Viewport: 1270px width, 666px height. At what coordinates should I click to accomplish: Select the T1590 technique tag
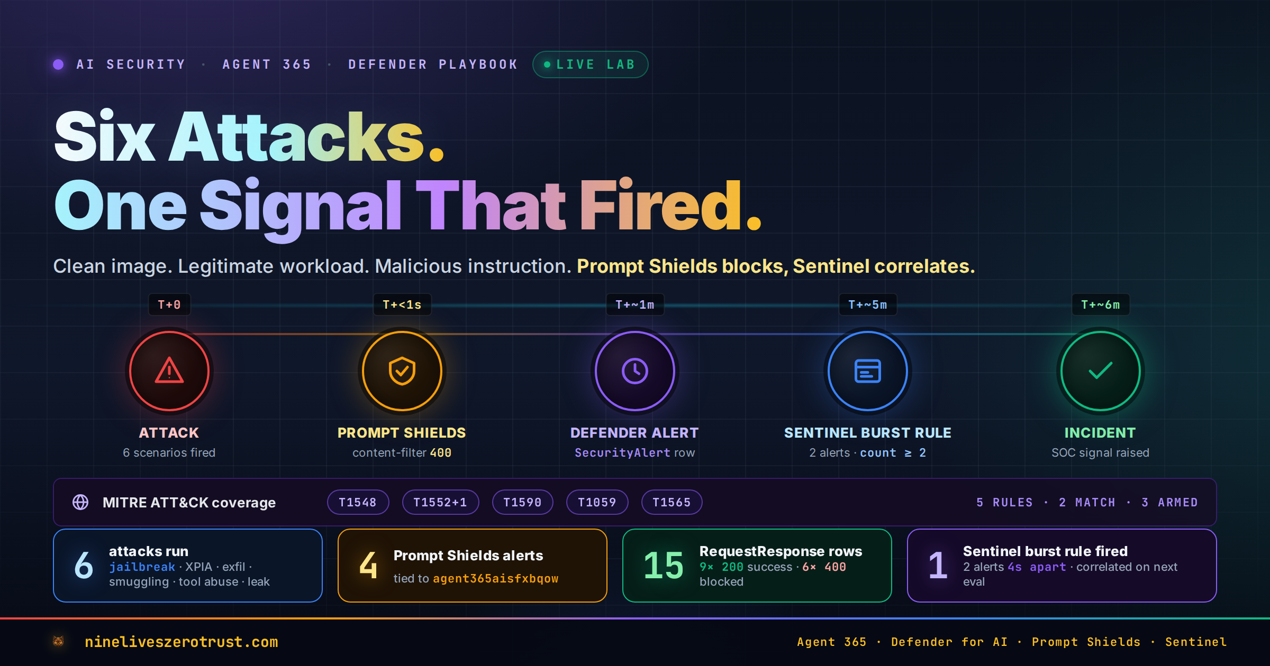(x=522, y=502)
